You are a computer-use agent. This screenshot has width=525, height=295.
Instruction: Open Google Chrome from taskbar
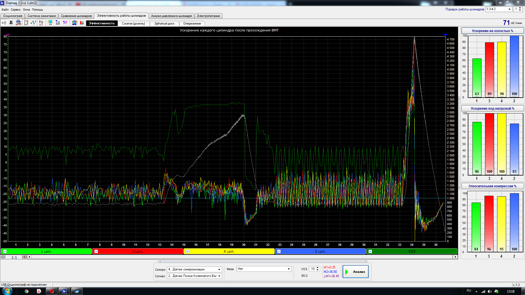27,291
